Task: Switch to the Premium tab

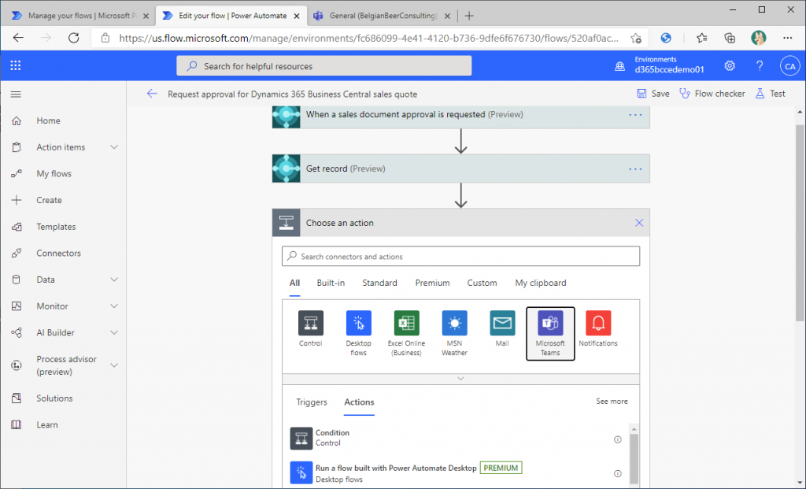Action: pos(432,283)
